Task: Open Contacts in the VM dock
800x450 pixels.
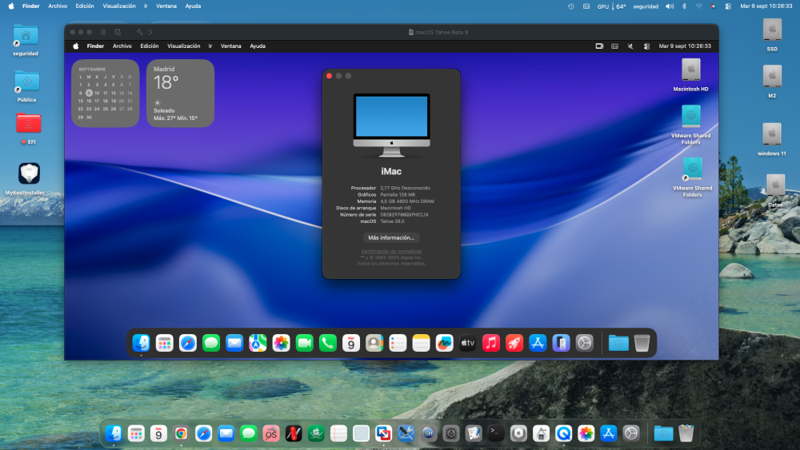Action: pos(374,343)
